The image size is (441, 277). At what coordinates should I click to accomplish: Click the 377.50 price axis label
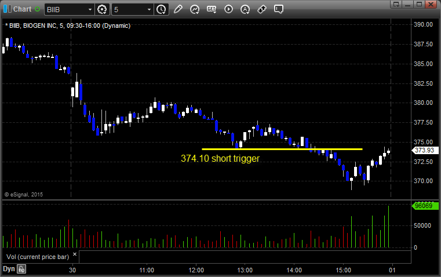click(x=423, y=122)
